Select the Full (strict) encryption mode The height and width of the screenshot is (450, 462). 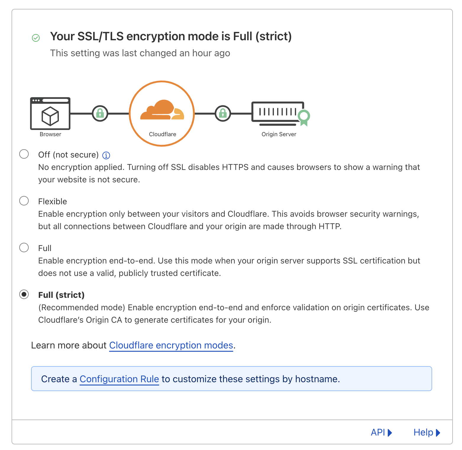(x=24, y=294)
